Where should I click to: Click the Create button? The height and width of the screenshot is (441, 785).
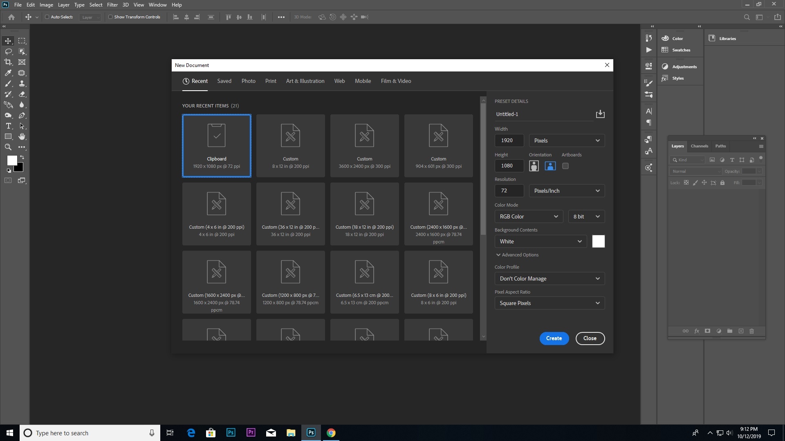pos(554,338)
